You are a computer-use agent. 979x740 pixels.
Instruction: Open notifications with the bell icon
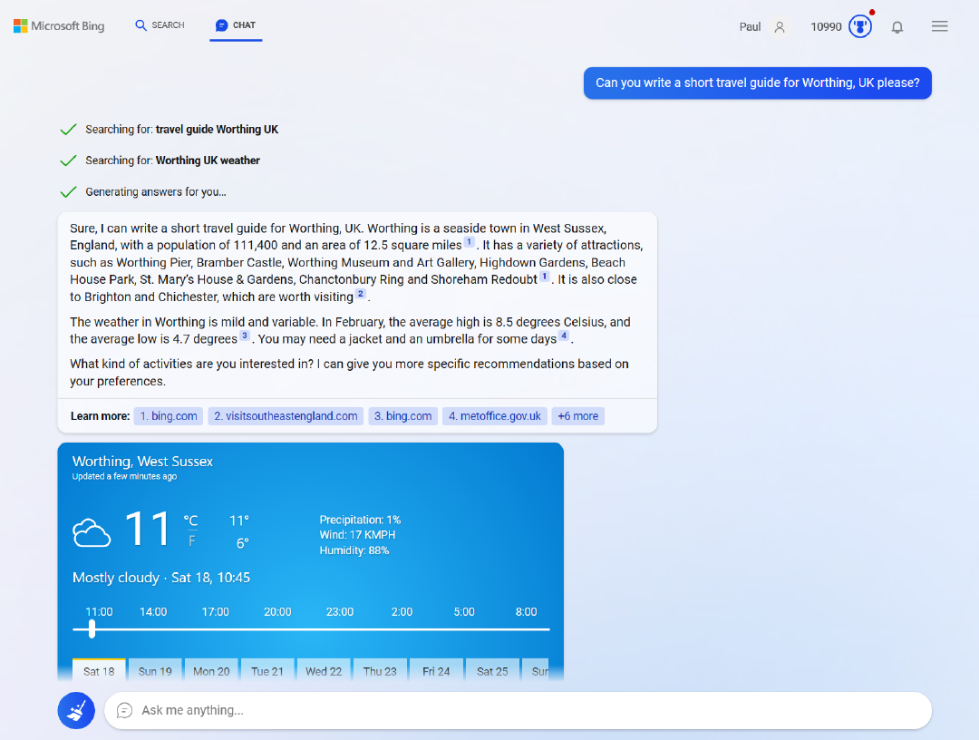[x=897, y=26]
